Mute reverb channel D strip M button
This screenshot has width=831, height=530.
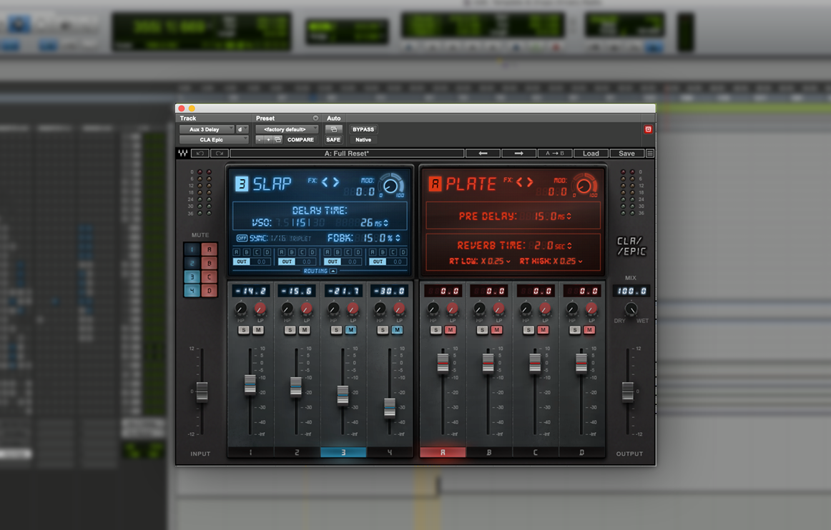pos(589,330)
